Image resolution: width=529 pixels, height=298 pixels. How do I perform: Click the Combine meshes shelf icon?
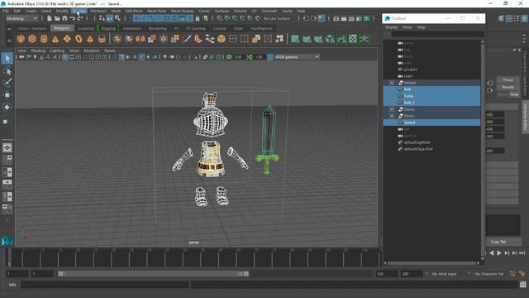point(117,39)
